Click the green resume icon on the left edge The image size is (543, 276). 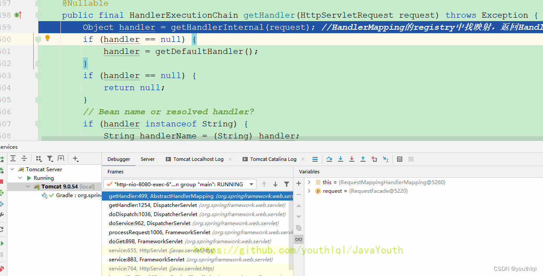2,244
